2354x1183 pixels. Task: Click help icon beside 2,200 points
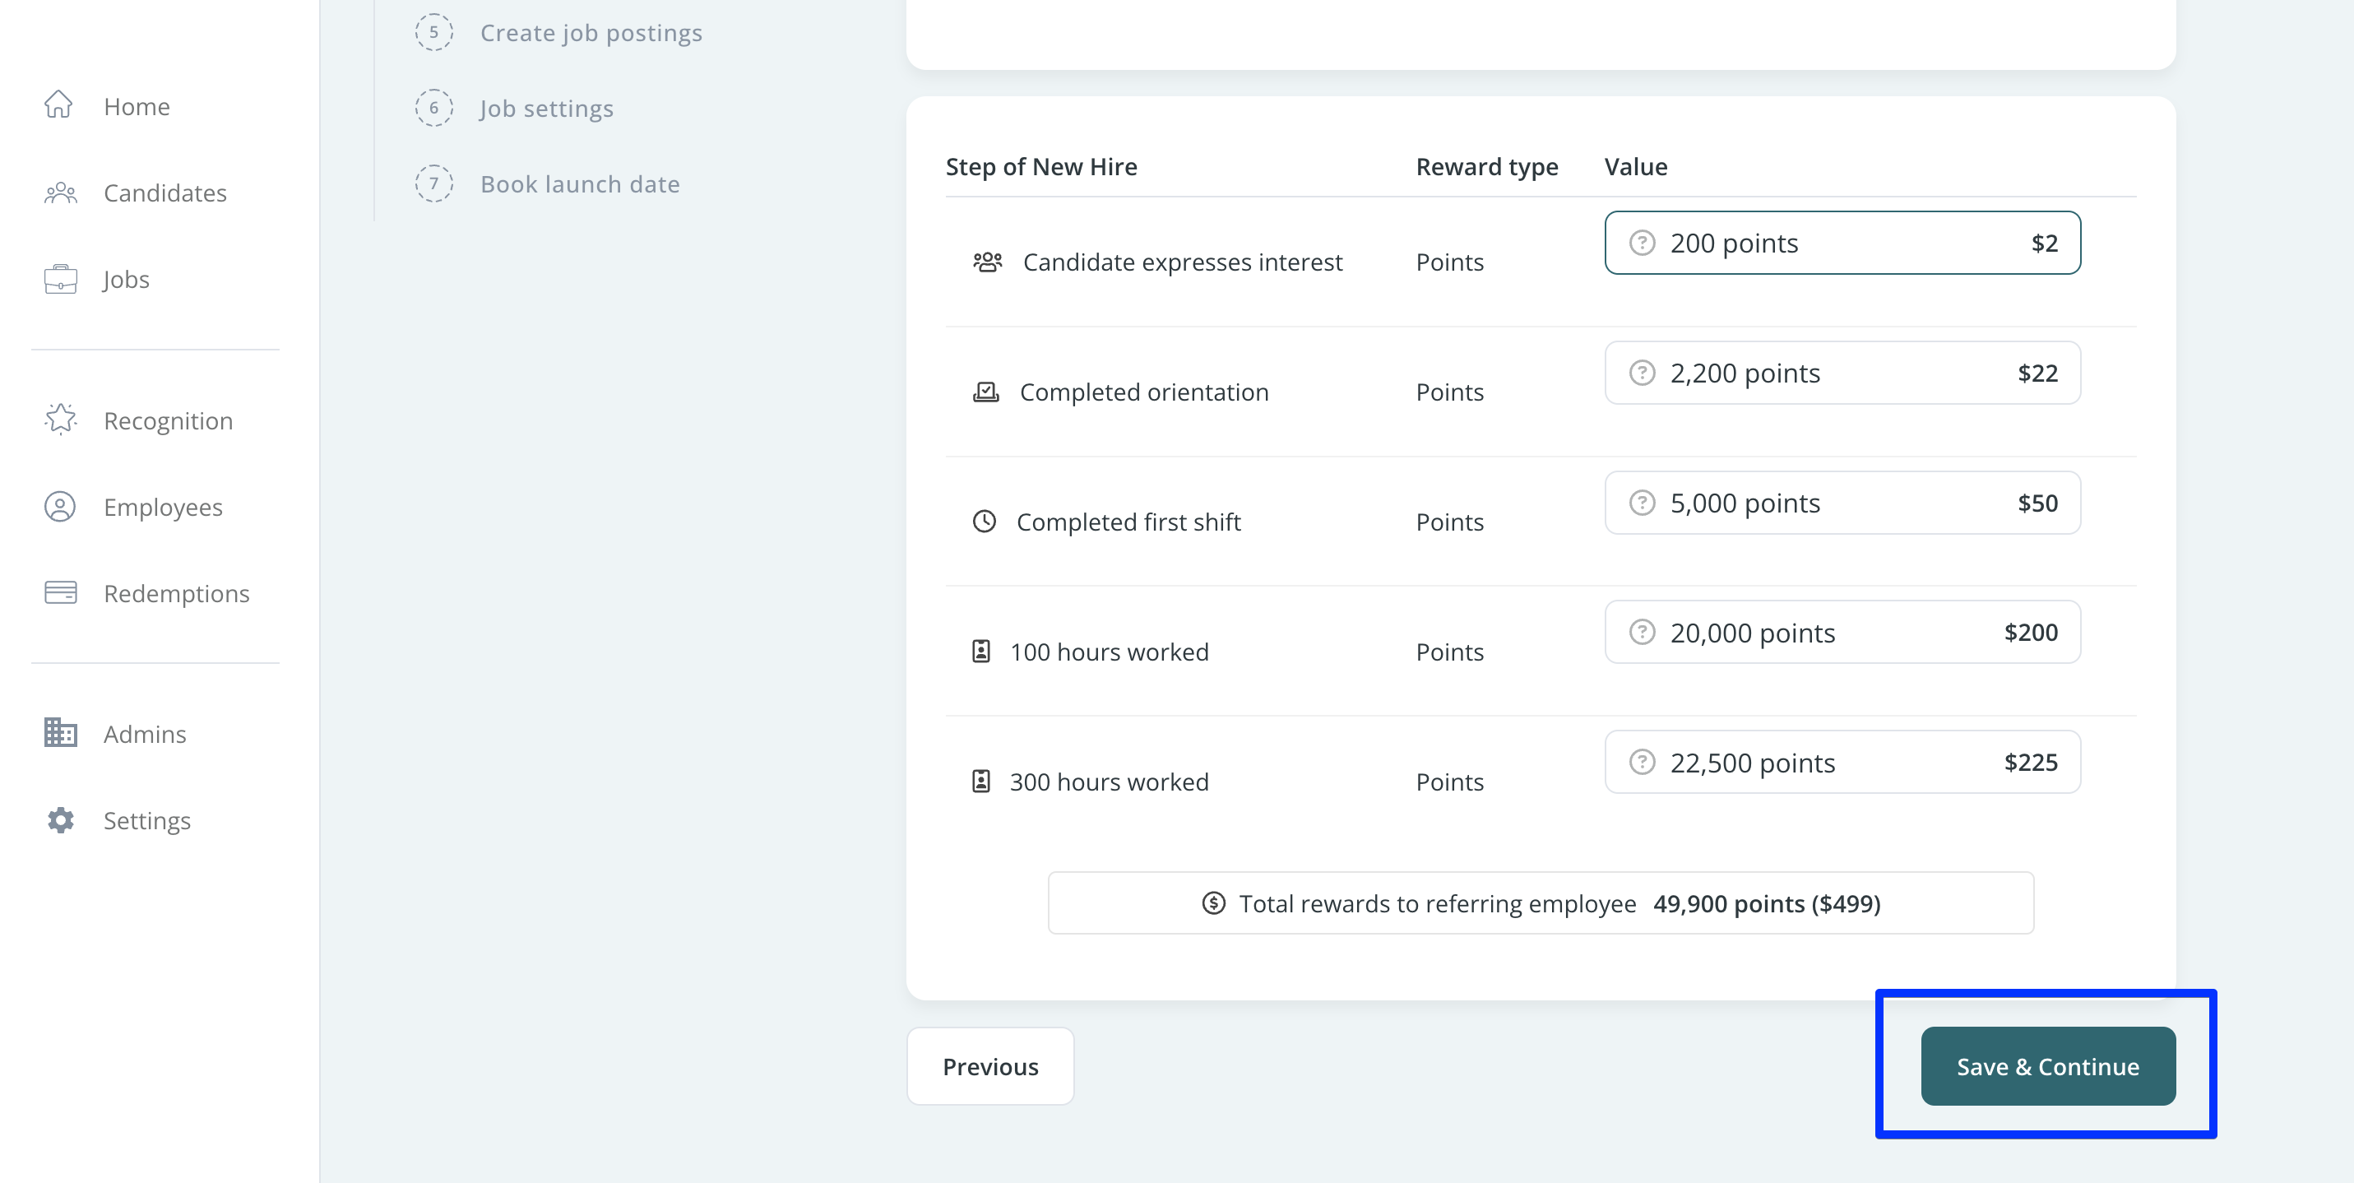(x=1643, y=373)
